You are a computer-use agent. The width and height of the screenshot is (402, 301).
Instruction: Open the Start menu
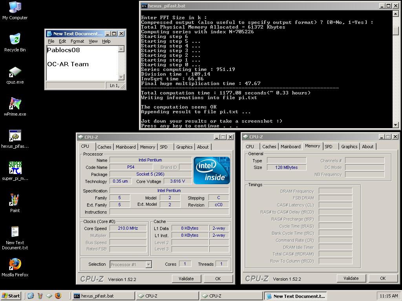coord(11,296)
